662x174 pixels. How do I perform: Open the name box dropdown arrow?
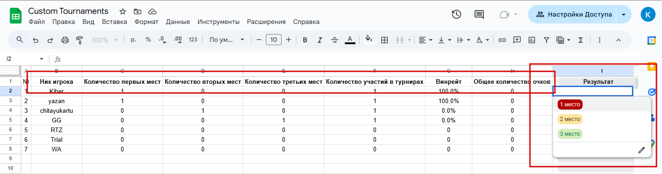point(42,59)
